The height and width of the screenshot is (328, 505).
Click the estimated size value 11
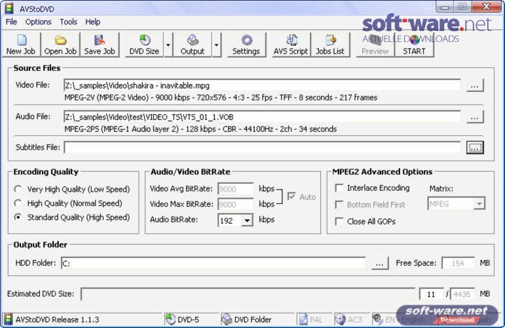[431, 294]
